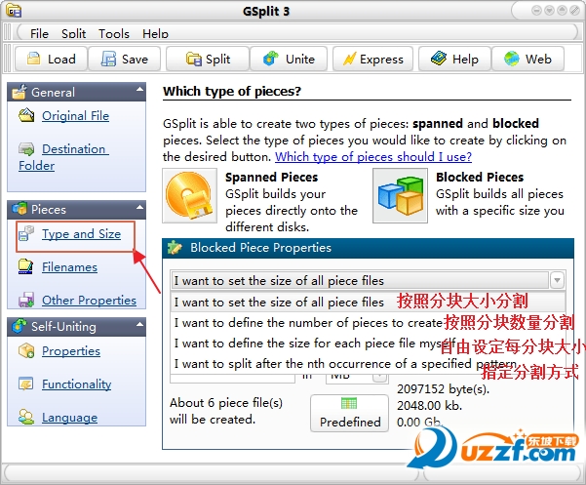The width and height of the screenshot is (586, 485).
Task: Click the Filenames folder icon
Action: [25, 266]
